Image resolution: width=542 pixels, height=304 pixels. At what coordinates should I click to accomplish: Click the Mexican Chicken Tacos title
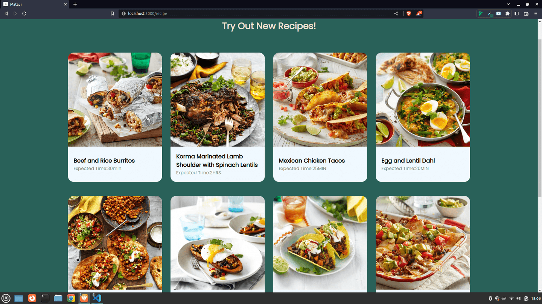[x=312, y=161]
